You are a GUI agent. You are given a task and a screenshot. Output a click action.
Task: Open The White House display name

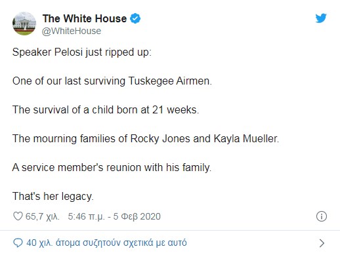85,18
